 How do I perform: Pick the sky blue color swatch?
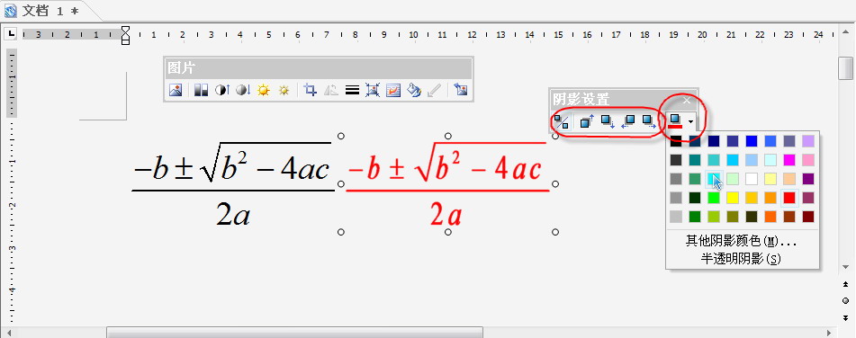(733, 160)
